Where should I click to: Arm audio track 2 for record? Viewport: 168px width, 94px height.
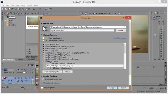[x=15, y=78]
